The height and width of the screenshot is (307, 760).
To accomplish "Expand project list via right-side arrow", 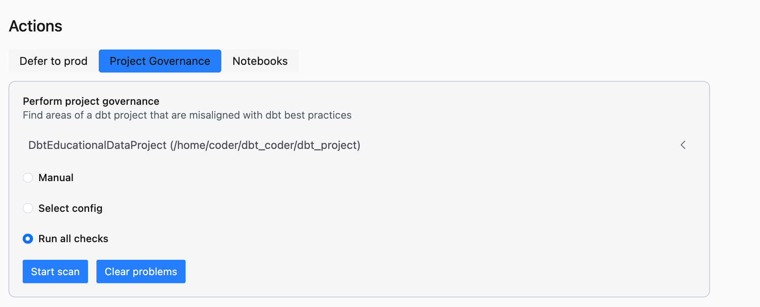I will [683, 145].
